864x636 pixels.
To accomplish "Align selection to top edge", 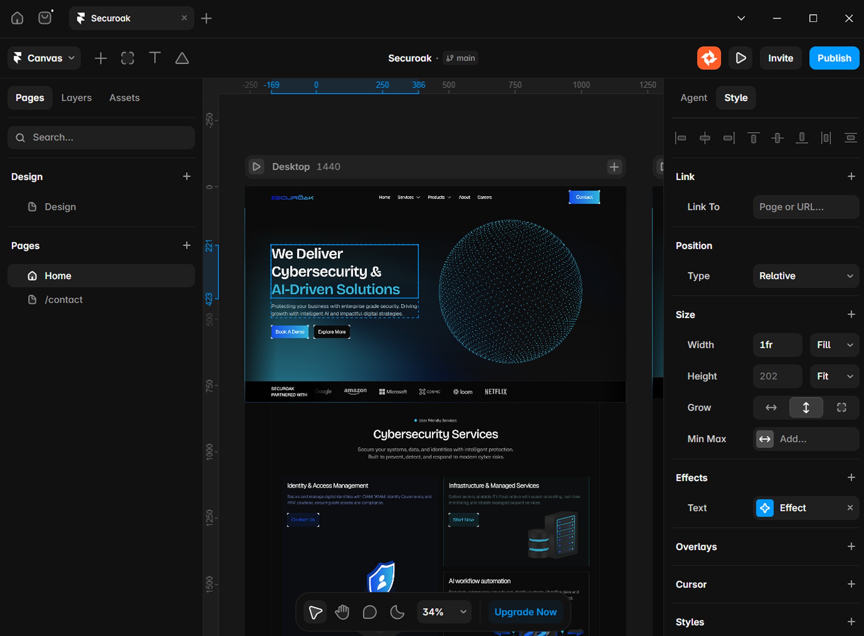I will (x=753, y=138).
